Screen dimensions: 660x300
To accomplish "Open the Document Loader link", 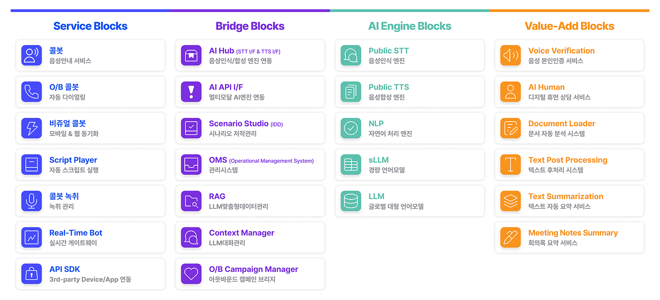I will pos(561,124).
